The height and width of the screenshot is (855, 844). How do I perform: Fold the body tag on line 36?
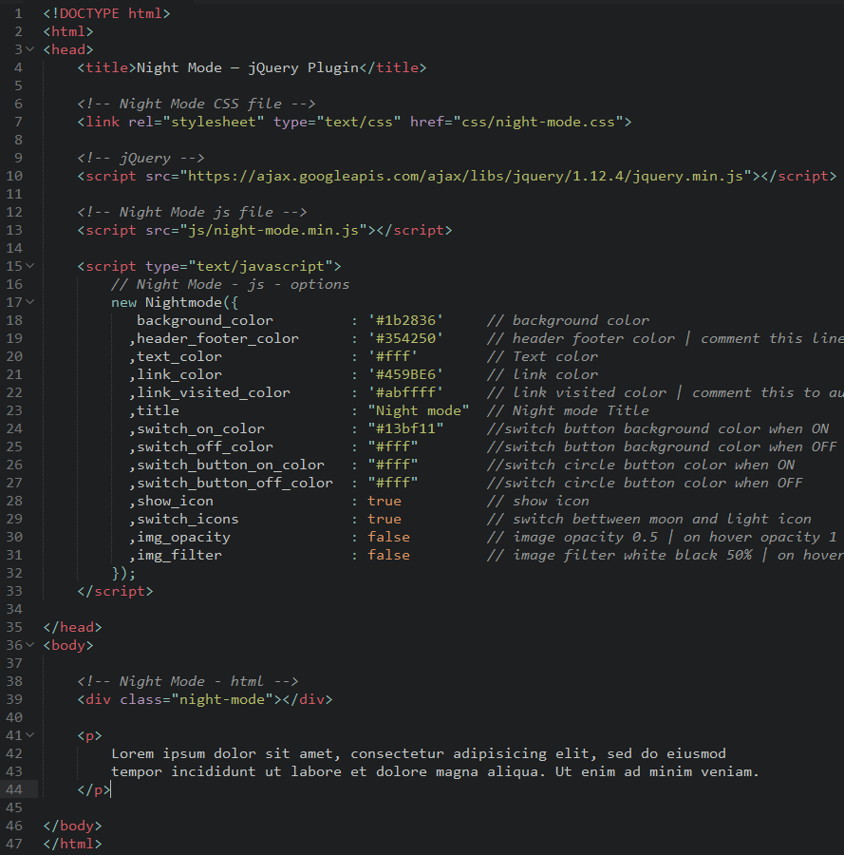[x=30, y=645]
